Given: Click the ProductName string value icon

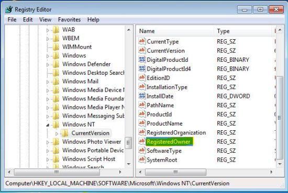Looking at the screenshot, I should coord(142,123).
